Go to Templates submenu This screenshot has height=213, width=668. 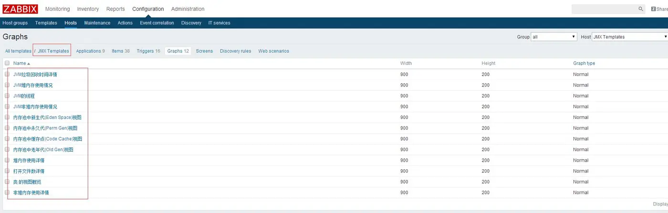pos(46,23)
